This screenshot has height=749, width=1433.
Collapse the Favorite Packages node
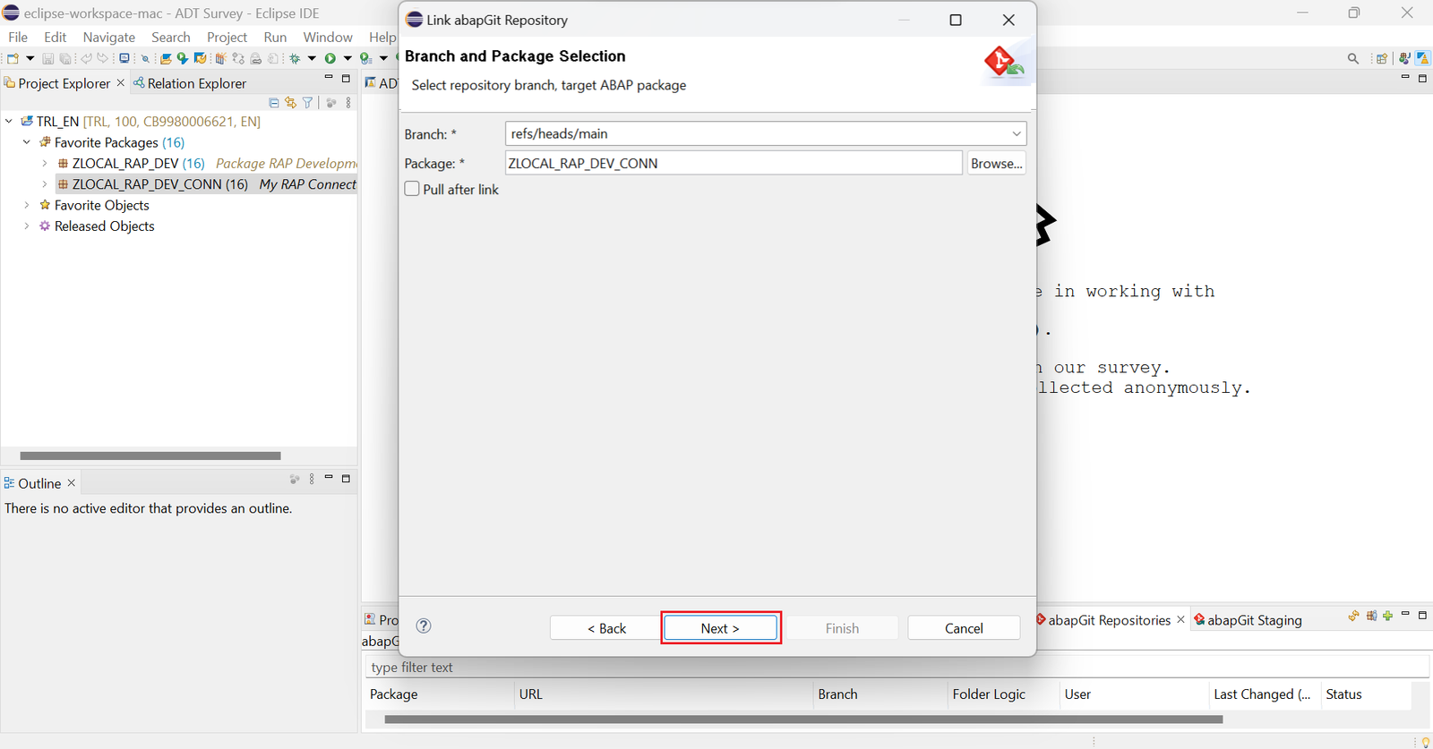(27, 142)
